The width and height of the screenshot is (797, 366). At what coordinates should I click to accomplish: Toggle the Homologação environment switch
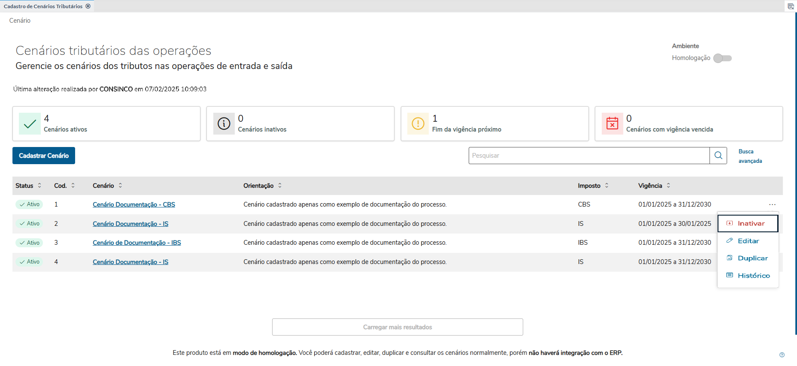[x=722, y=58]
